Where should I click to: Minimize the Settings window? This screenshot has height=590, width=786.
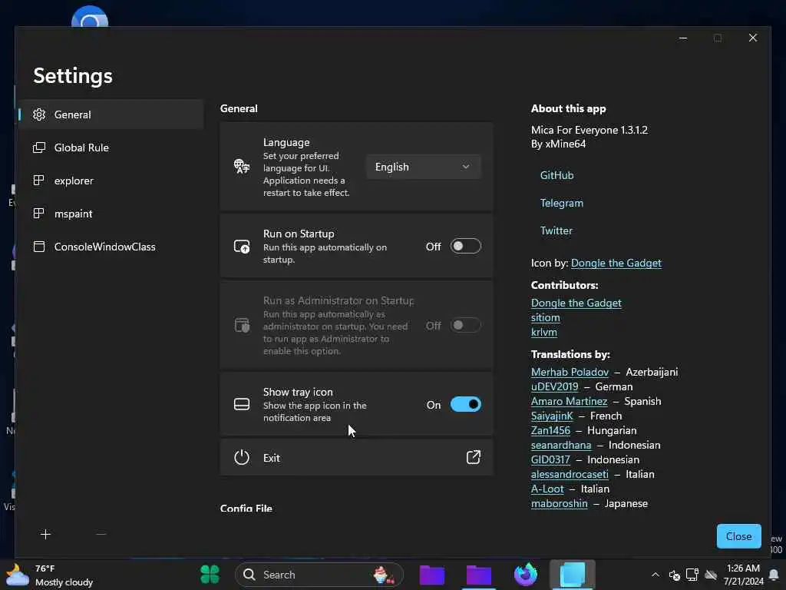coord(682,38)
